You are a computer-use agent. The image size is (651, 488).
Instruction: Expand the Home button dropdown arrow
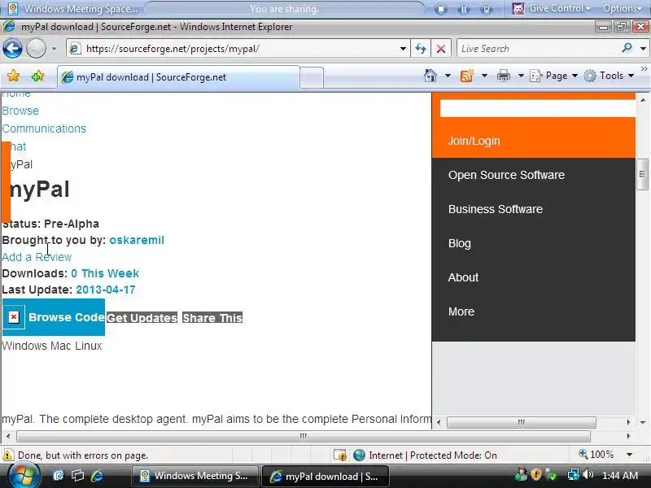(x=448, y=76)
